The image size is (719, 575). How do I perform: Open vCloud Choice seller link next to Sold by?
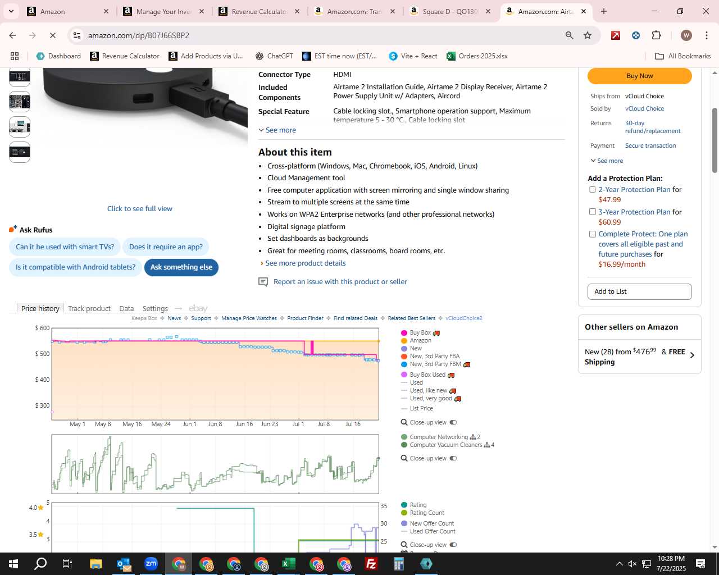[644, 108]
